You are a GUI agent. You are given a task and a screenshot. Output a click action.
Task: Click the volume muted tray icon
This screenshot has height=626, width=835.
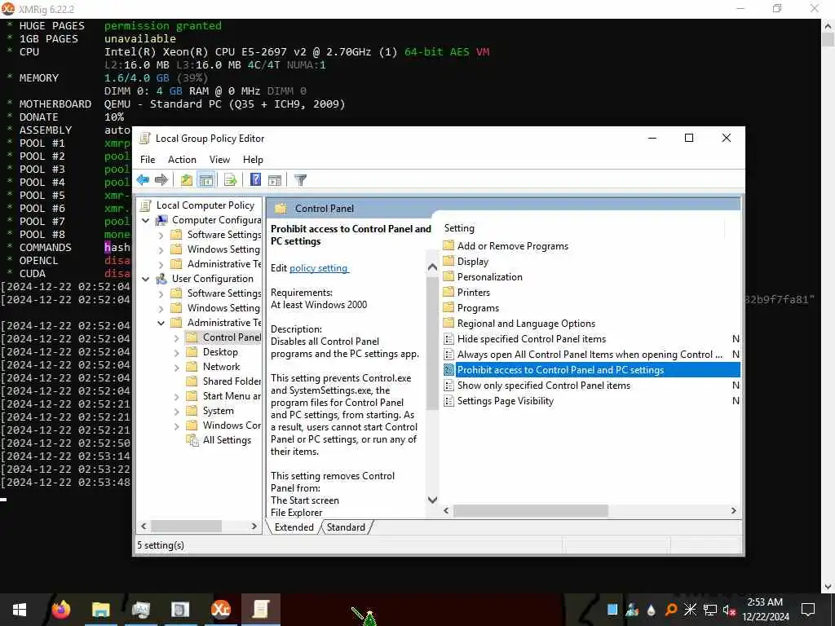pos(729,610)
